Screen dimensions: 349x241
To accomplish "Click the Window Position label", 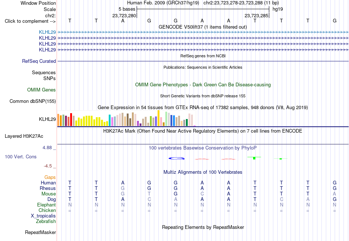I will pos(38,3).
